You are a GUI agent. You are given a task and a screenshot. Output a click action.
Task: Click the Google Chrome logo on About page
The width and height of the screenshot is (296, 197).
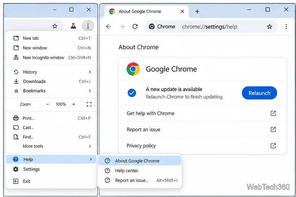[133, 69]
